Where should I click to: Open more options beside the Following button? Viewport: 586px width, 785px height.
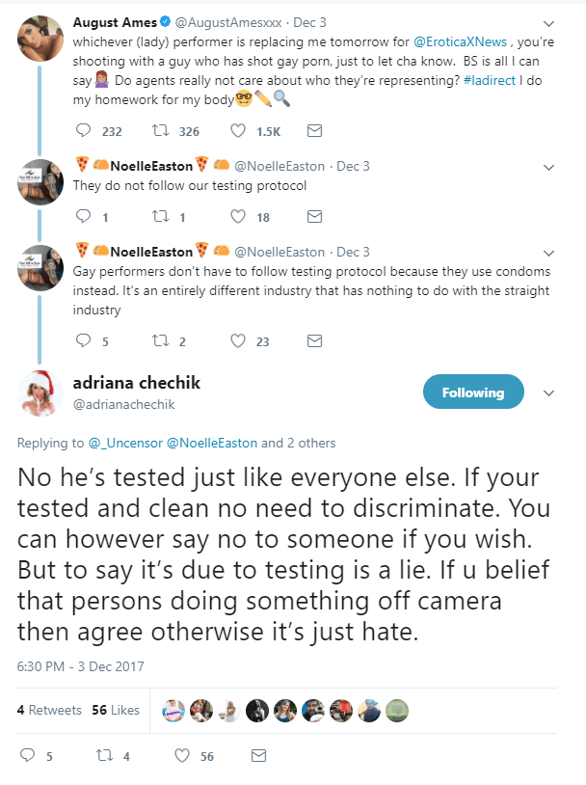click(549, 393)
